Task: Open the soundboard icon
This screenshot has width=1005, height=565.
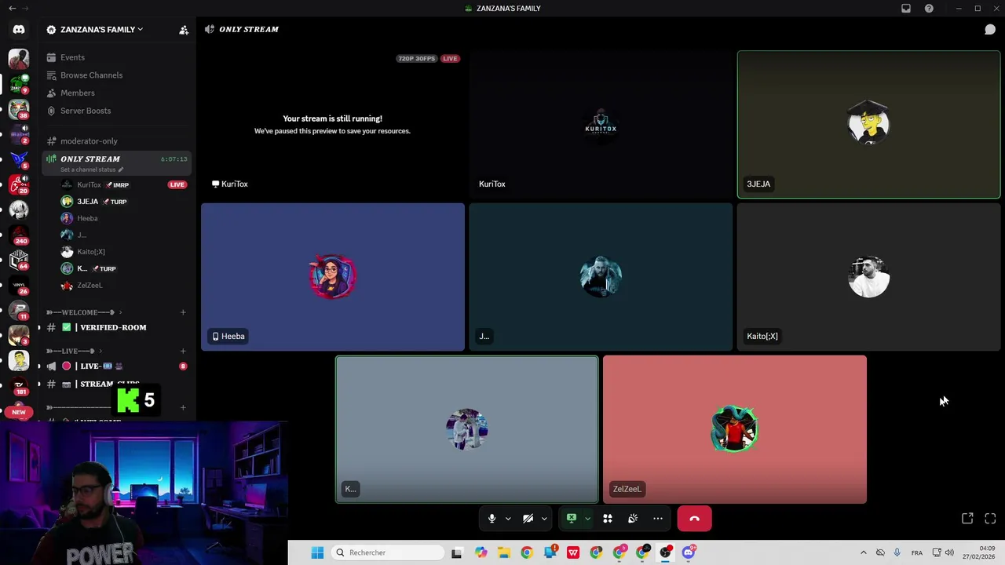Action: [633, 519]
